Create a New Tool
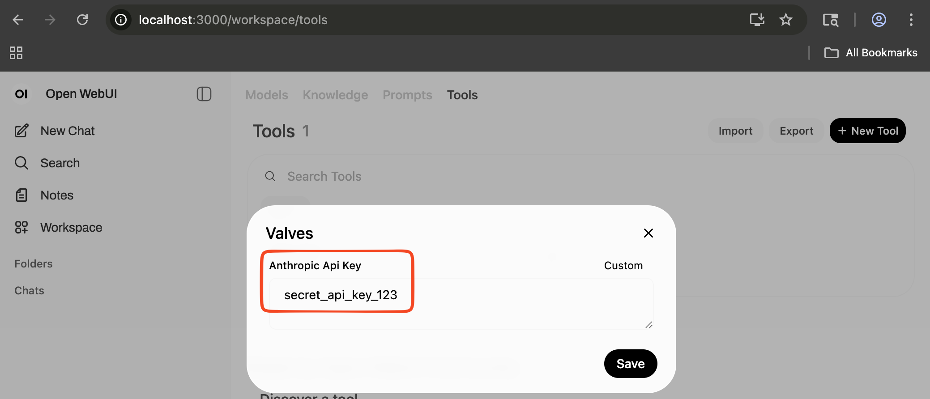 click(867, 131)
